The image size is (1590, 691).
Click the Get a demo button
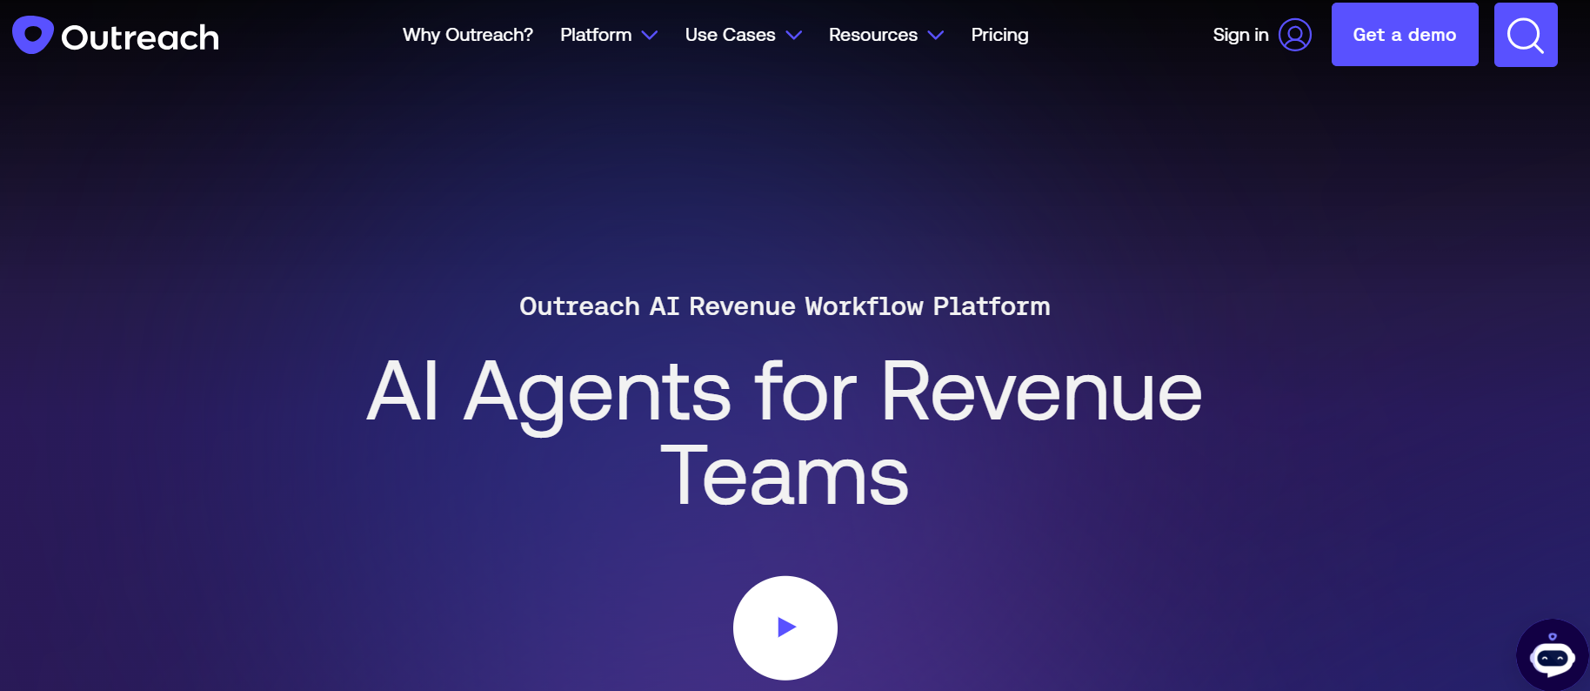tap(1405, 35)
